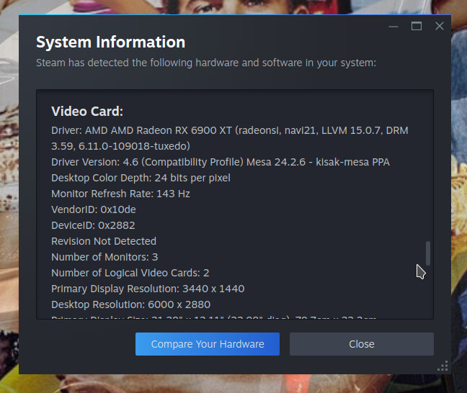This screenshot has width=467, height=393.
Task: Click the scrollbar thumb in the hardware list
Action: coord(428,253)
